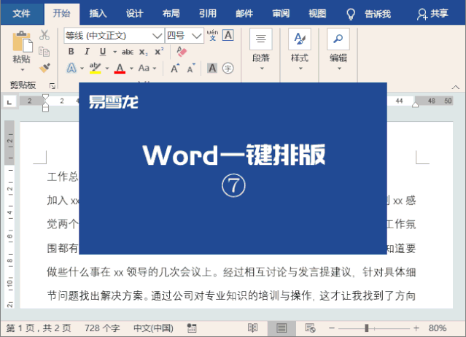Click page count 第1页，共2页
Image resolution: width=466 pixels, height=337 pixels.
pyautogui.click(x=39, y=328)
